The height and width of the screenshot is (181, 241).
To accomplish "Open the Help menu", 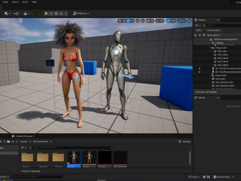I will coord(34,2).
